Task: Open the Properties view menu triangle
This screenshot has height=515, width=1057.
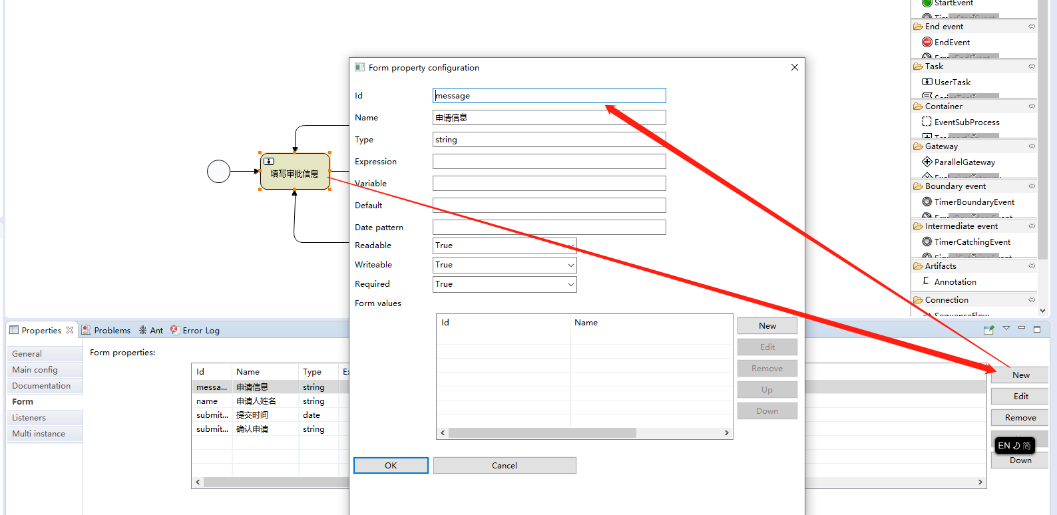Action: click(1006, 329)
